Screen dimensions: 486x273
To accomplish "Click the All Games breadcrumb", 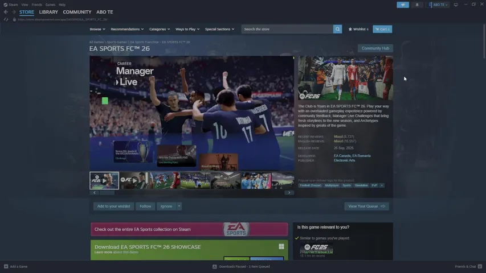I will pos(96,42).
